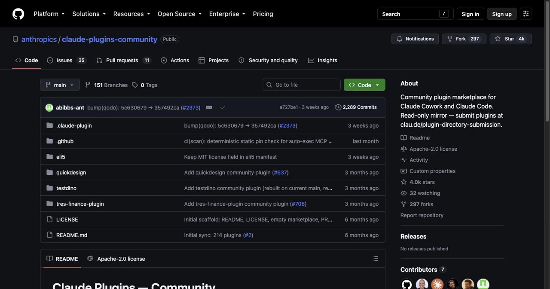The height and width of the screenshot is (289, 550).
Task: Click the folder icon for quickdesign
Action: 49,172
